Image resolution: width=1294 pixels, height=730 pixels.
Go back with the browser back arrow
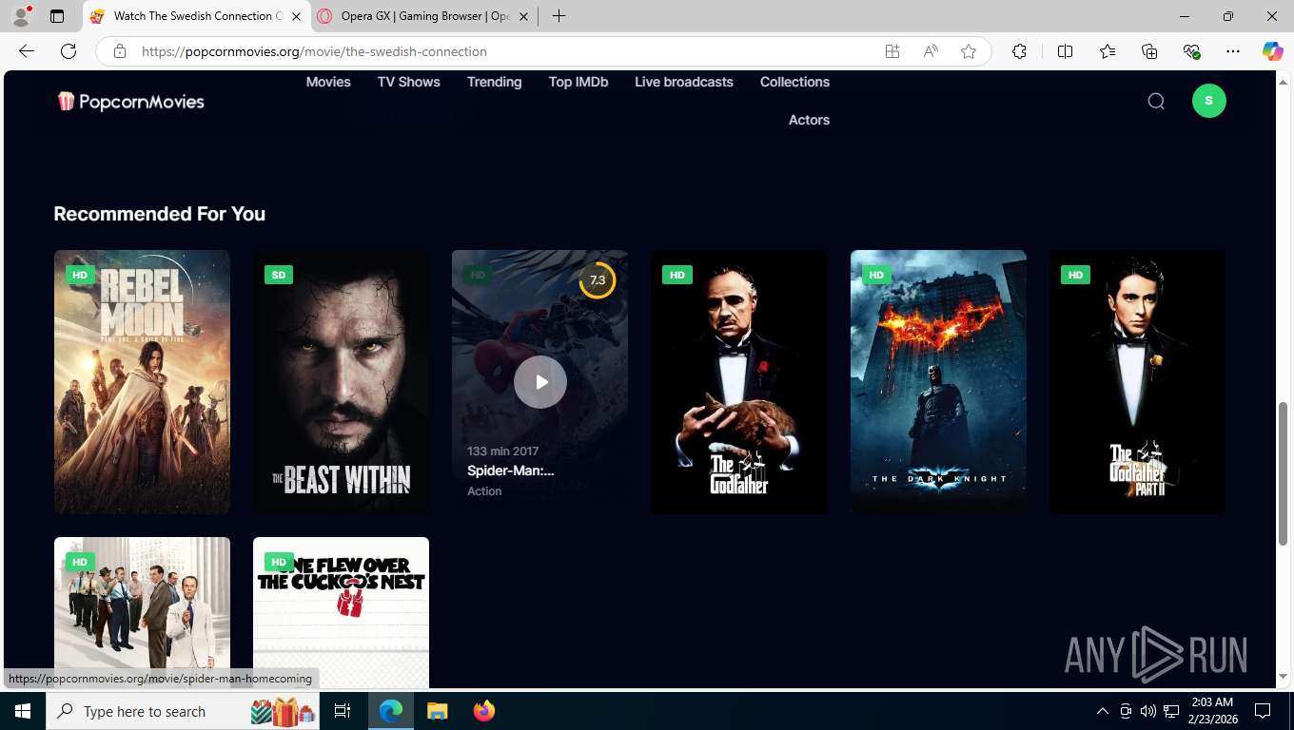click(27, 51)
